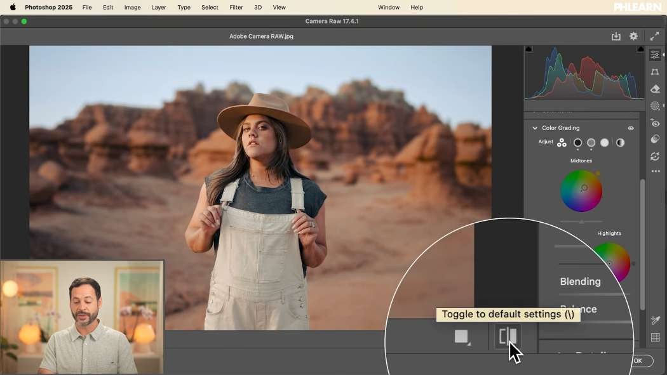Collapse the Color Grading section chevron

535,128
